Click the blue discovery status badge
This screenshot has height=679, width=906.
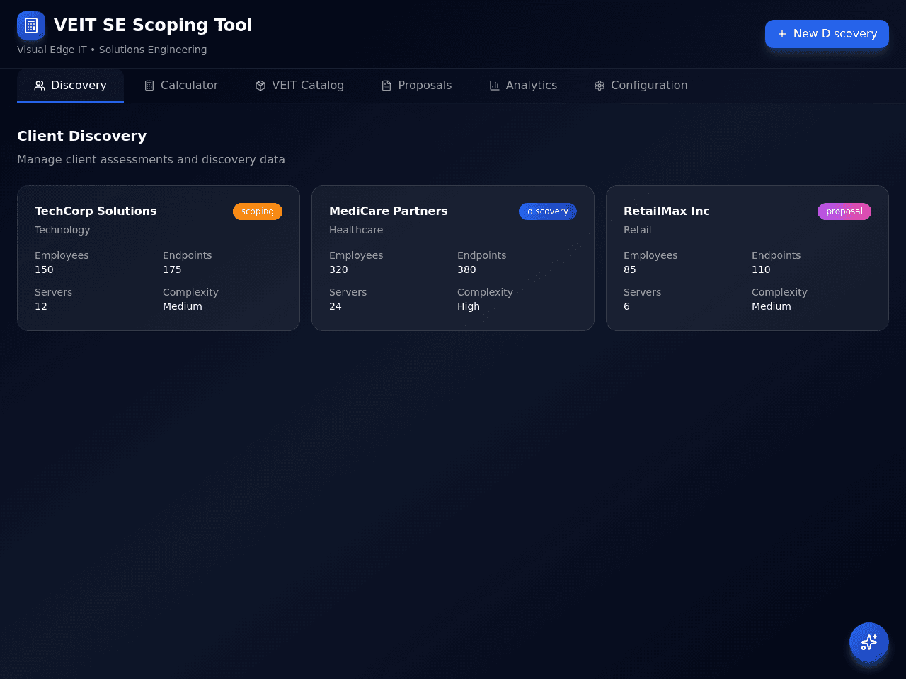click(548, 211)
